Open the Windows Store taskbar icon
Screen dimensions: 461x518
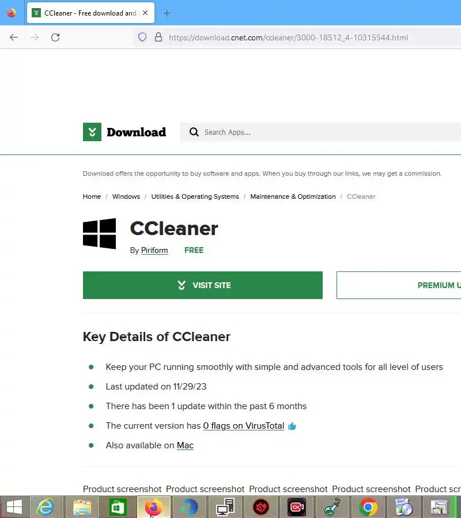(x=118, y=507)
